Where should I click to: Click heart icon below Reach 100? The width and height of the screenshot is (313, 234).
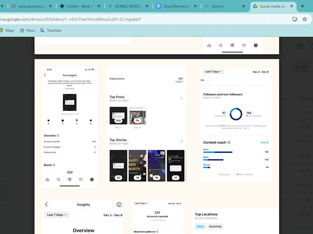coord(81,179)
